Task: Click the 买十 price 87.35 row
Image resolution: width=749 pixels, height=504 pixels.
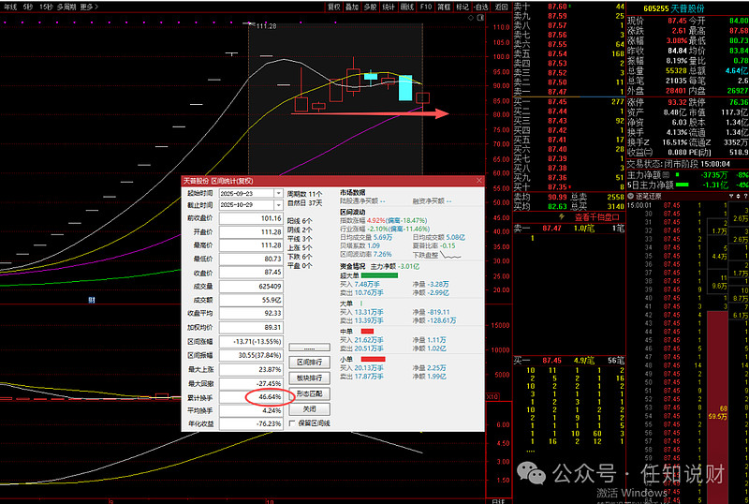Action: 569,187
